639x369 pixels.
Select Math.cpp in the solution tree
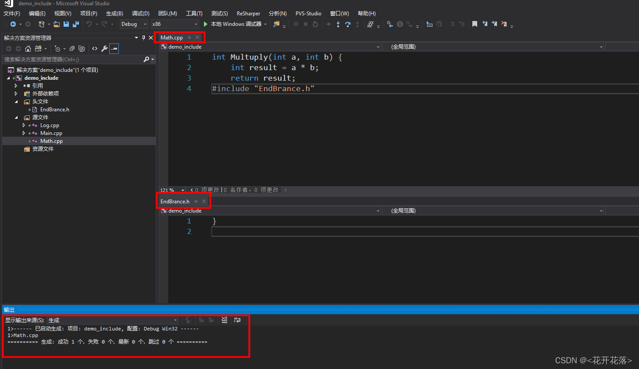pos(51,141)
